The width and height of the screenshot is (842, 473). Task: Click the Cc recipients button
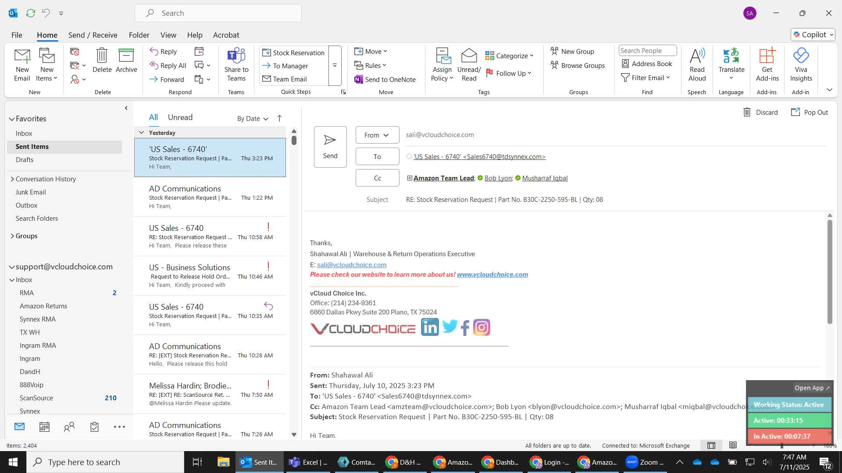click(x=377, y=178)
